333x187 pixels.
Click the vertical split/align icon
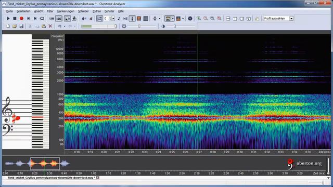coord(155,19)
